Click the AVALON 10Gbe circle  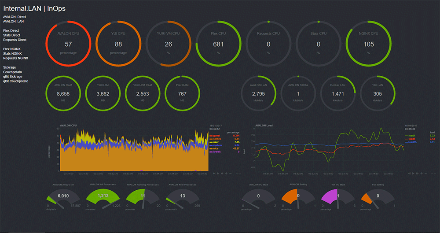click(x=298, y=93)
